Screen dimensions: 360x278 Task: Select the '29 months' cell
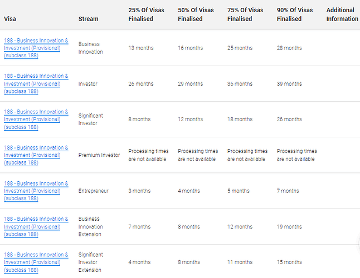point(191,84)
